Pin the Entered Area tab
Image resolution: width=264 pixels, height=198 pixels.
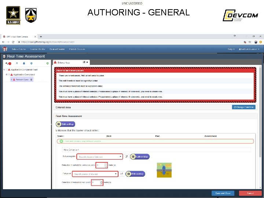point(84,62)
